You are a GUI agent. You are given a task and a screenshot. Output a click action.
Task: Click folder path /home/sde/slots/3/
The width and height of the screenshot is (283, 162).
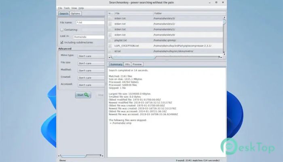tap(164, 19)
